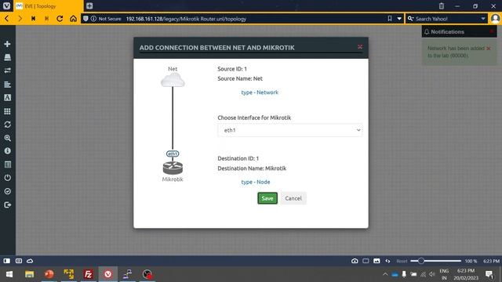
Task: Click the browser rewind icon
Action: pos(33,19)
